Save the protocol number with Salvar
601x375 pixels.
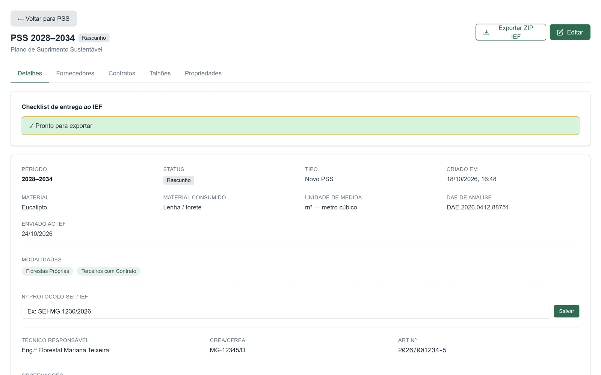click(x=566, y=311)
